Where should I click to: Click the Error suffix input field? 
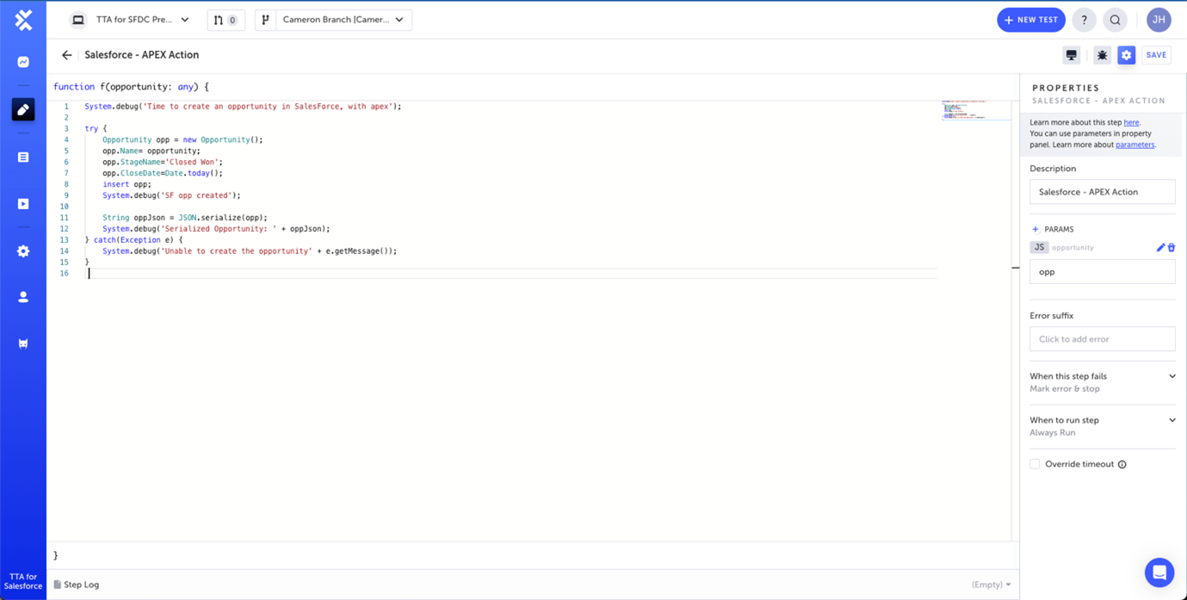1102,339
